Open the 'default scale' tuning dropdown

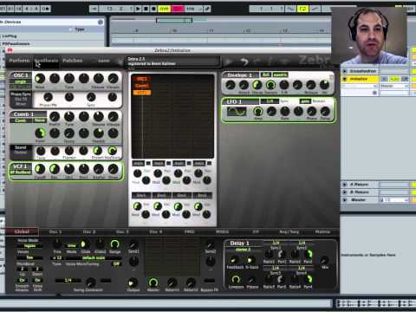pyautogui.click(x=94, y=257)
